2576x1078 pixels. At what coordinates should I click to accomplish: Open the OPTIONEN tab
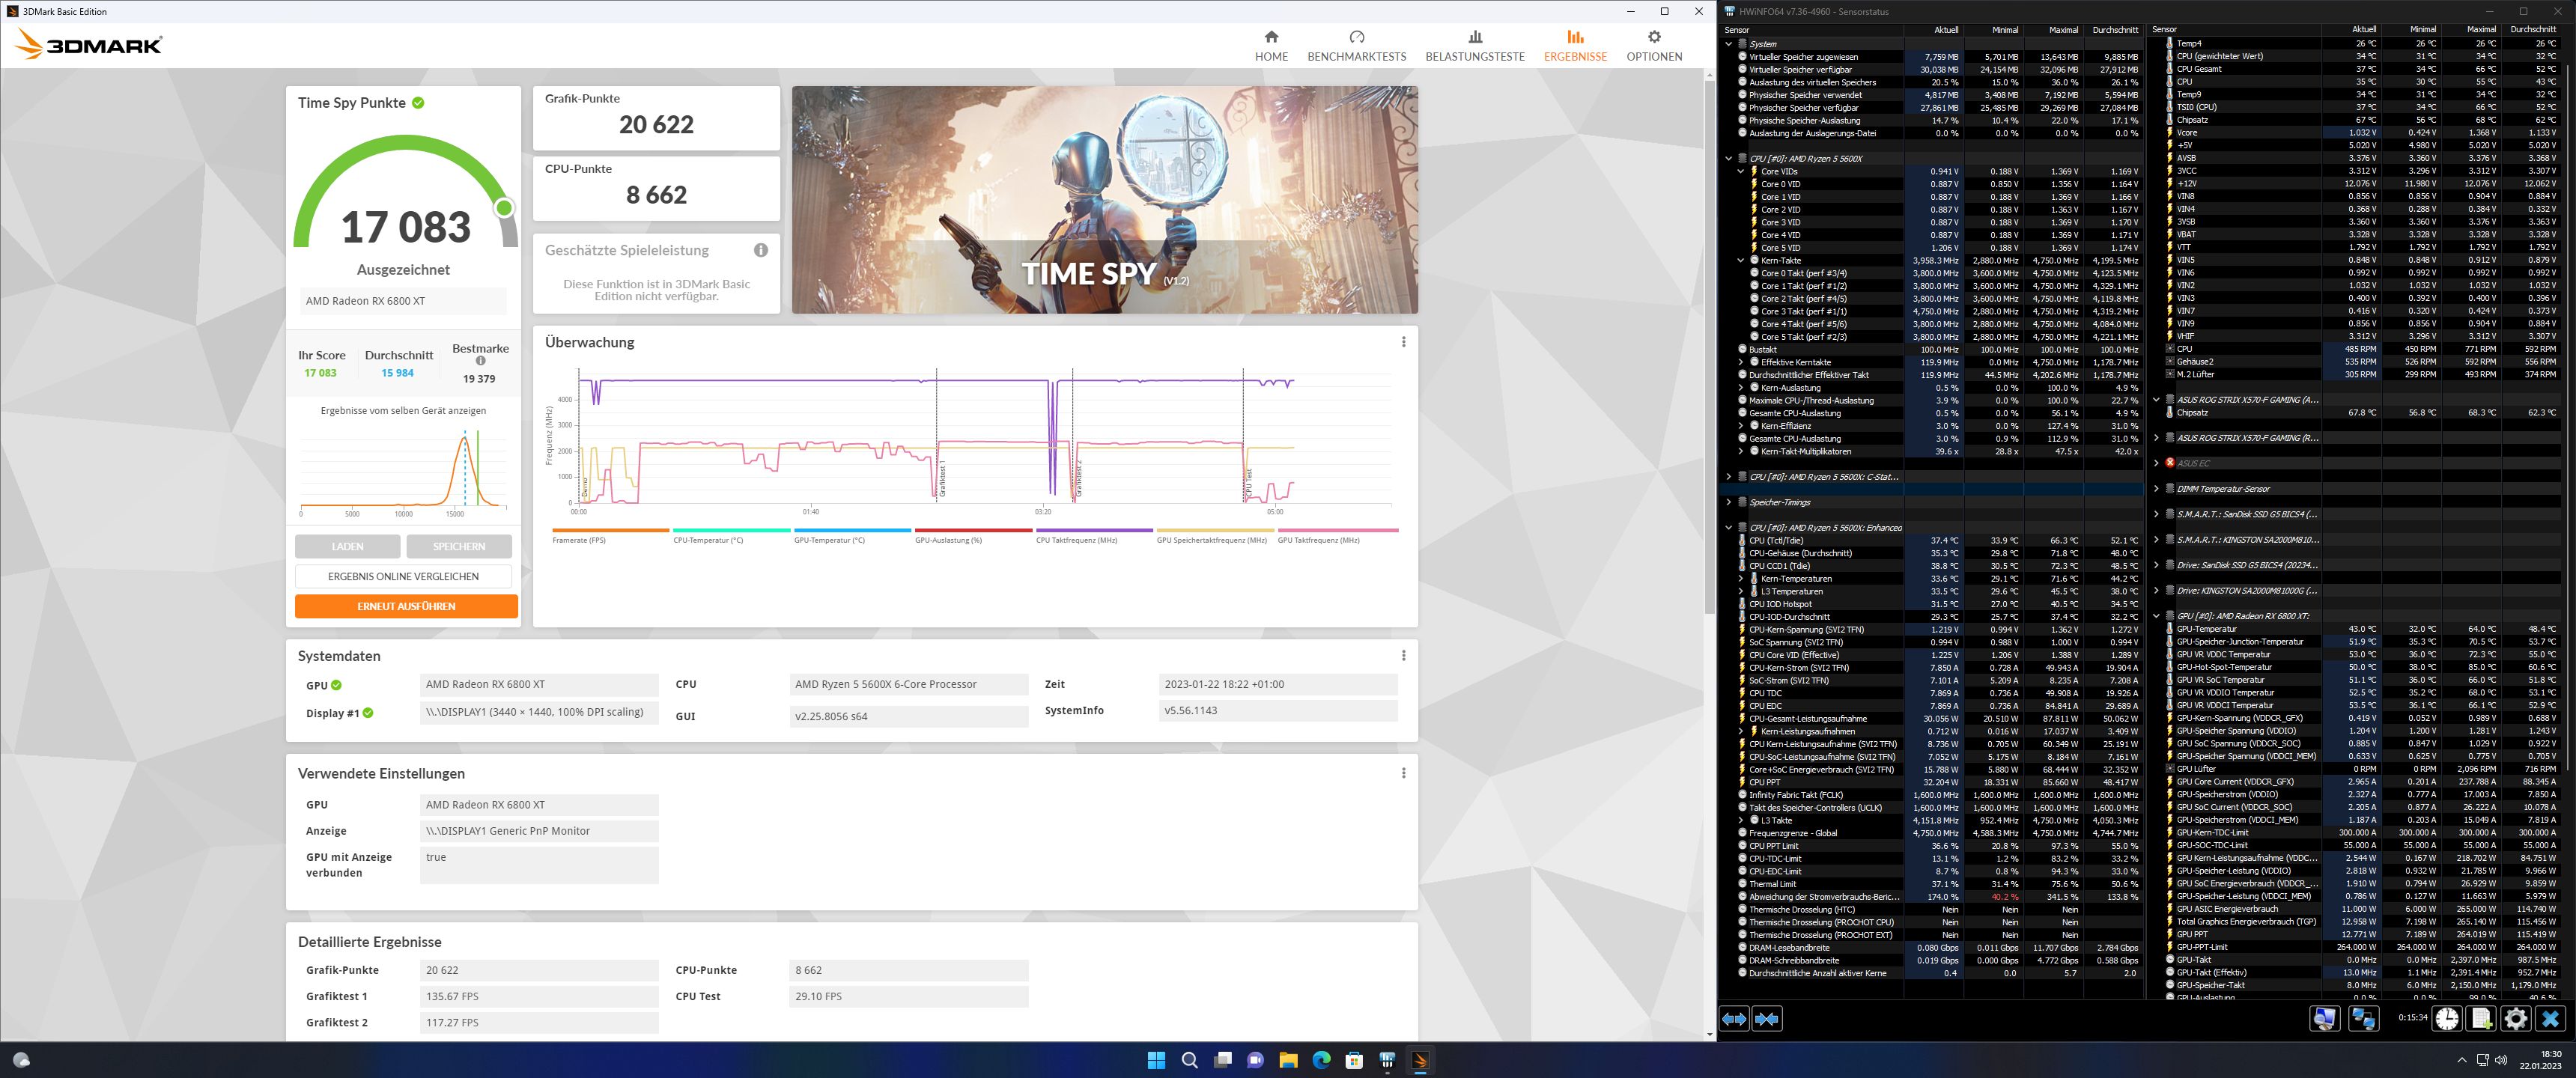(x=1653, y=46)
